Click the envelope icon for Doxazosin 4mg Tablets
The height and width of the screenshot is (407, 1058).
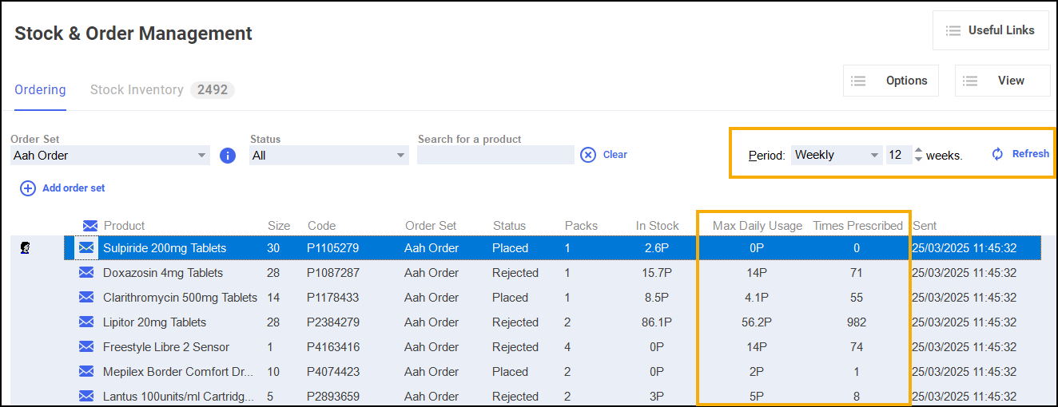click(x=86, y=273)
